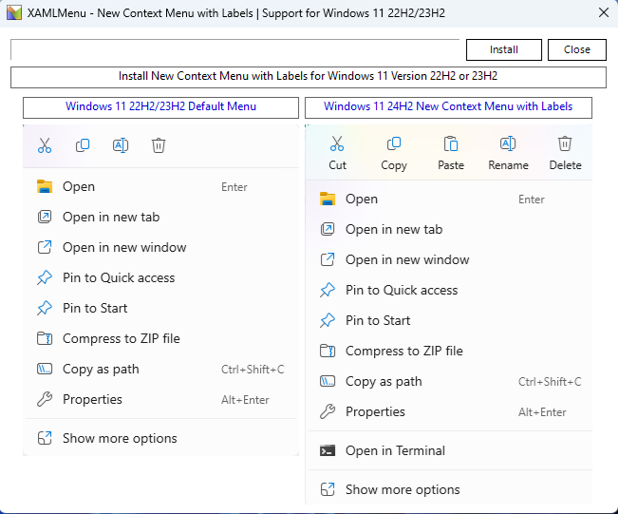Click the Copy as path icon in the default menu
This screenshot has width=618, height=514.
(45, 369)
